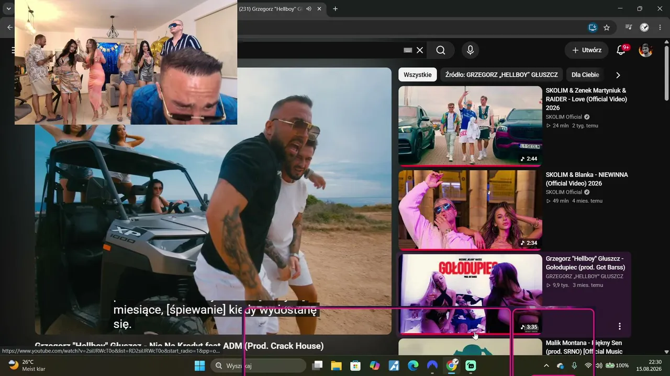This screenshot has width=670, height=376.
Task: Open the on-screen keyboard in YouTube search
Action: [x=408, y=50]
